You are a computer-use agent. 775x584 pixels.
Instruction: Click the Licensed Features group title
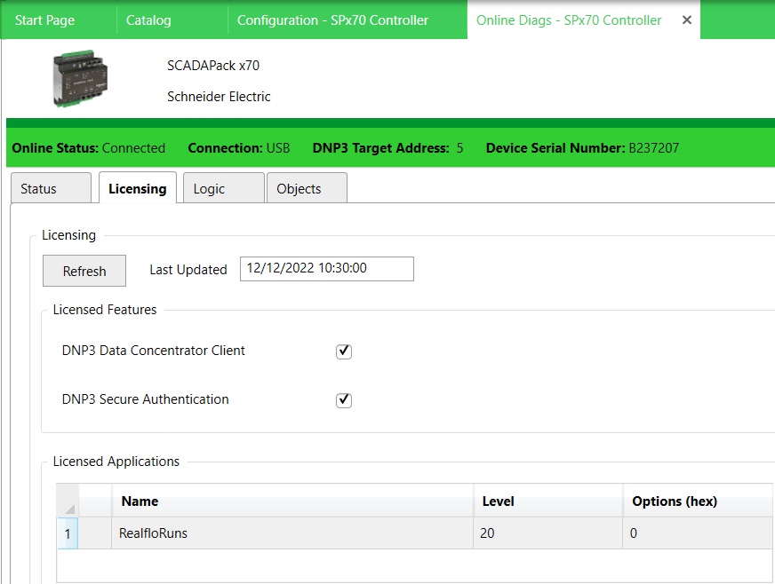click(x=105, y=310)
